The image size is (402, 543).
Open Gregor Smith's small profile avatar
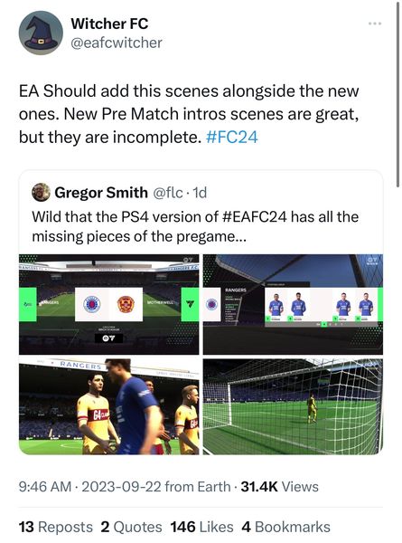point(41,192)
